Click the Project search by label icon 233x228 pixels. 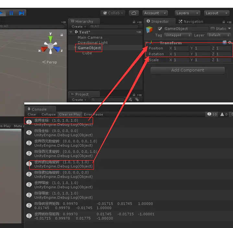[x=137, y=100]
